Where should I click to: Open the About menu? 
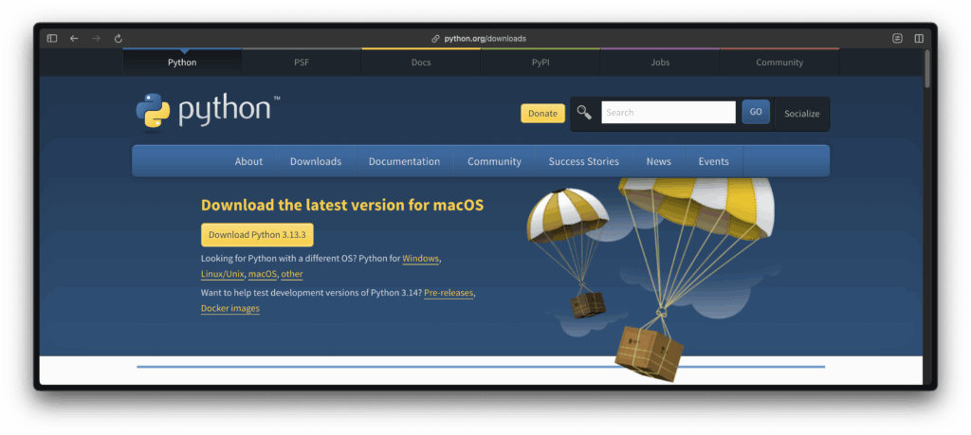click(x=249, y=161)
